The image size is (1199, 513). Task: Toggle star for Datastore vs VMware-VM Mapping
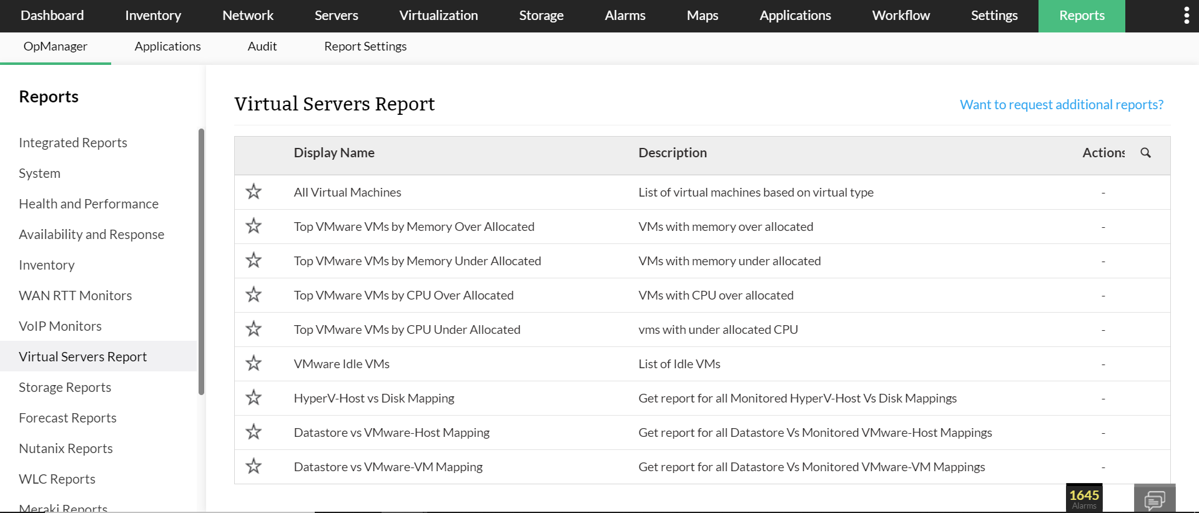(254, 466)
